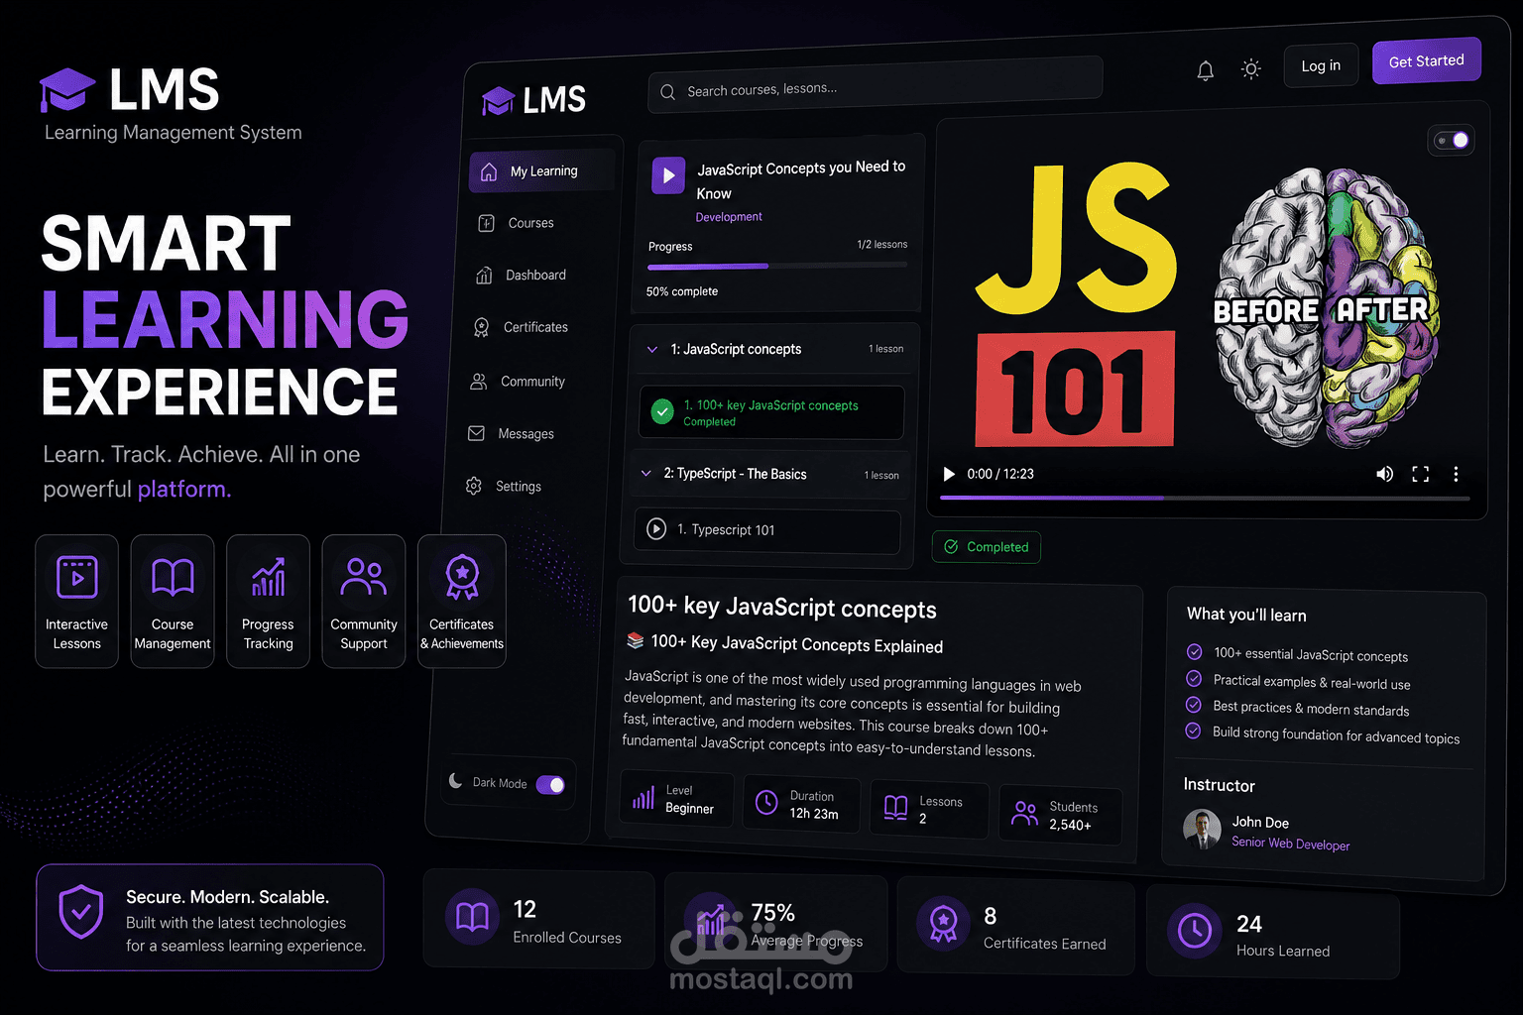The width and height of the screenshot is (1523, 1015).
Task: Click purple play icon beside JavaScript Concepts course
Action: pyautogui.click(x=668, y=175)
